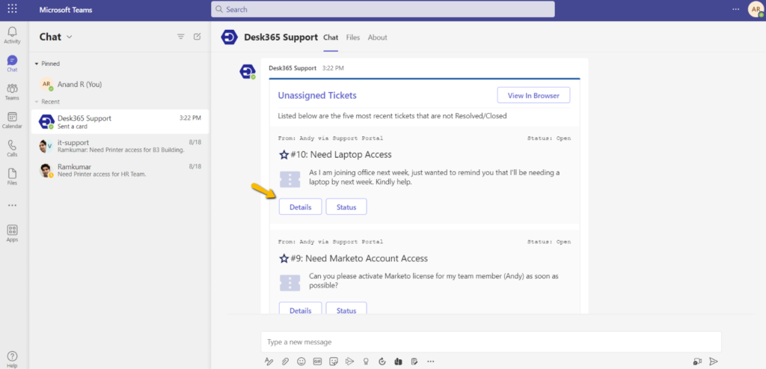Click the "#10: Need Laptop Access" title
The image size is (766, 369).
click(x=341, y=154)
